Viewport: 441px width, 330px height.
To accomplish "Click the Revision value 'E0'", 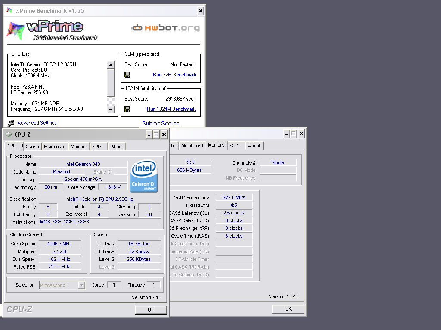I will tap(149, 214).
